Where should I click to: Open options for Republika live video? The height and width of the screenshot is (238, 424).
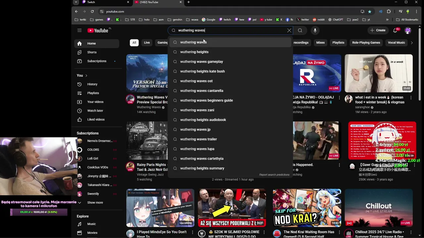tap(339, 98)
